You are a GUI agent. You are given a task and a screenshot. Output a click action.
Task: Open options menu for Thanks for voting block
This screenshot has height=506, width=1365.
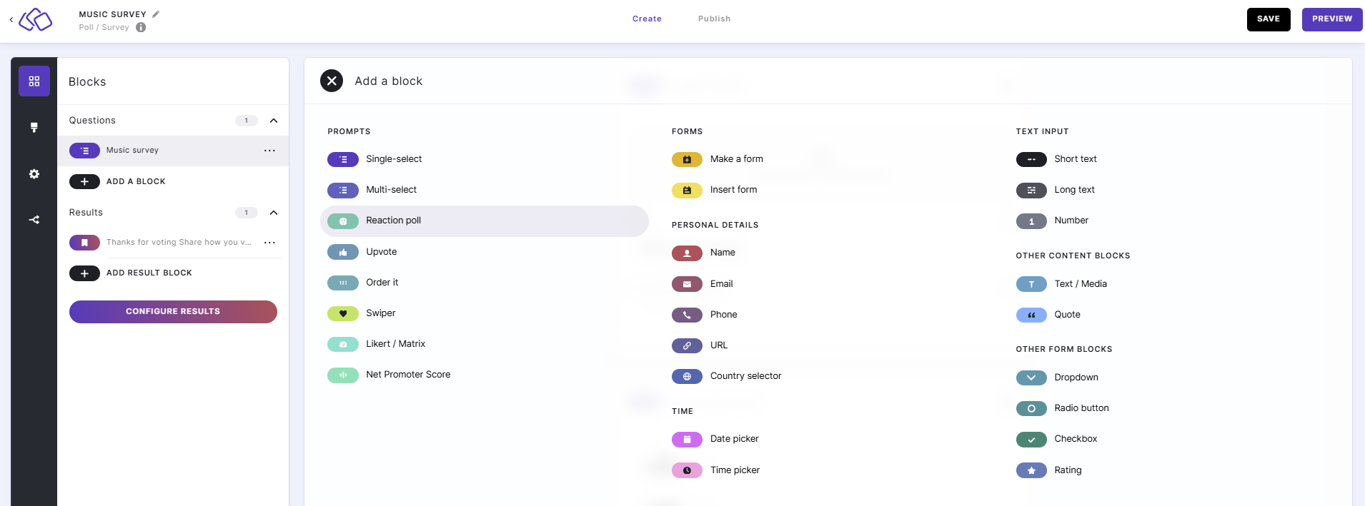pyautogui.click(x=269, y=243)
